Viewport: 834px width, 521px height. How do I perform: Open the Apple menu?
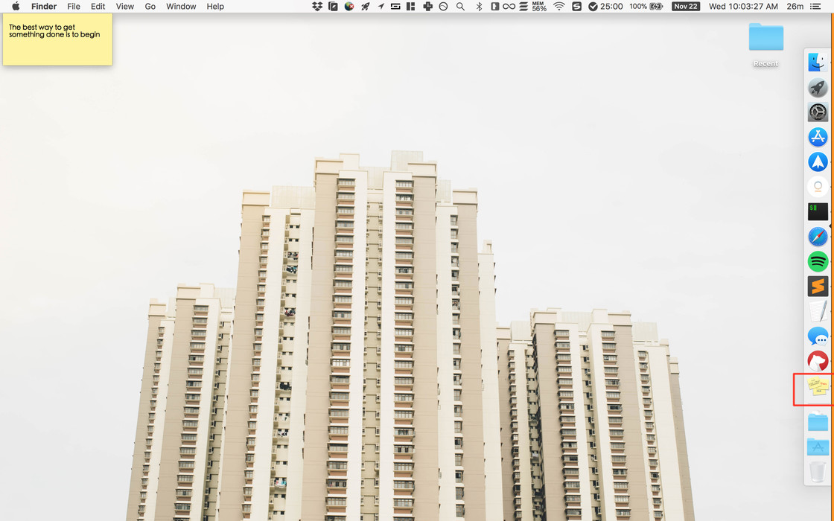[16, 7]
